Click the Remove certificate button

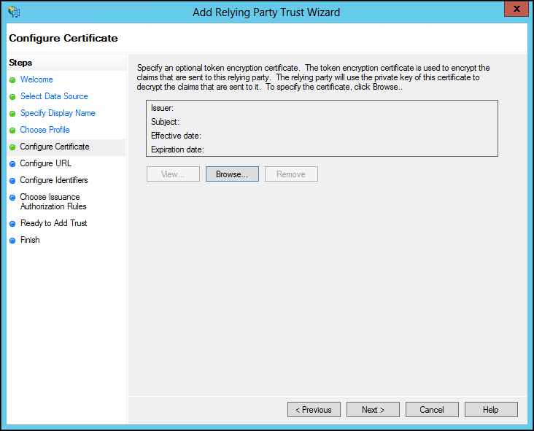coord(291,174)
